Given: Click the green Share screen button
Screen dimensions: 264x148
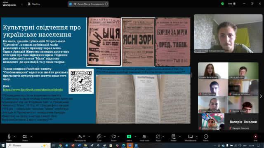Looking at the screenshot, I should pyautogui.click(x=129, y=138).
